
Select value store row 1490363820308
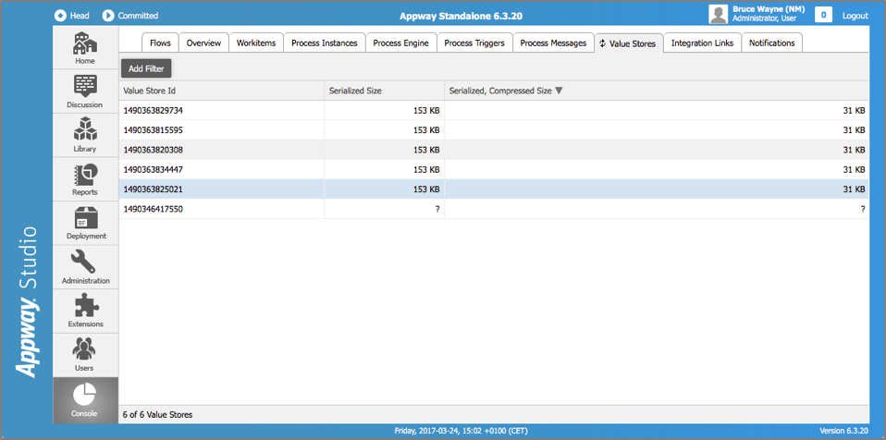point(494,150)
